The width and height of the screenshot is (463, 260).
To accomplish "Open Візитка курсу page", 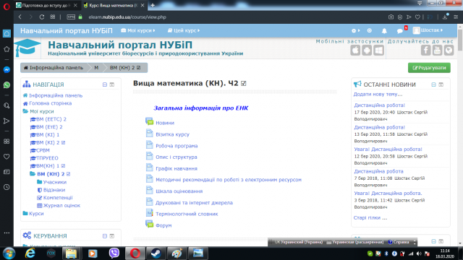I will 172,134.
